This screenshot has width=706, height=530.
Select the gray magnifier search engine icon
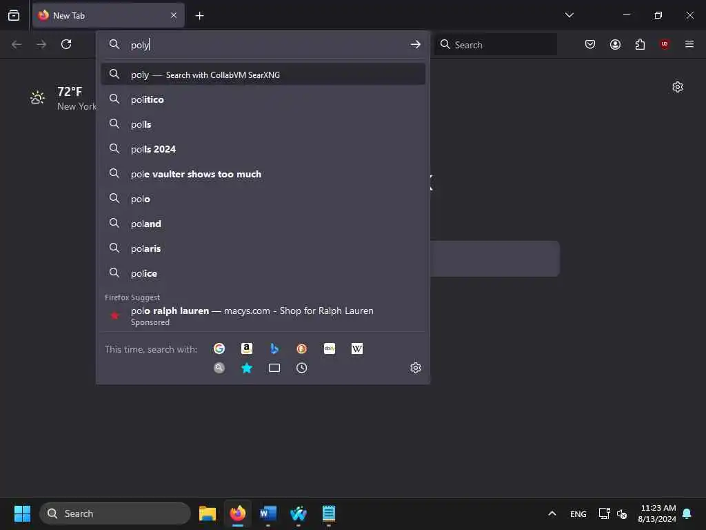[x=219, y=369]
